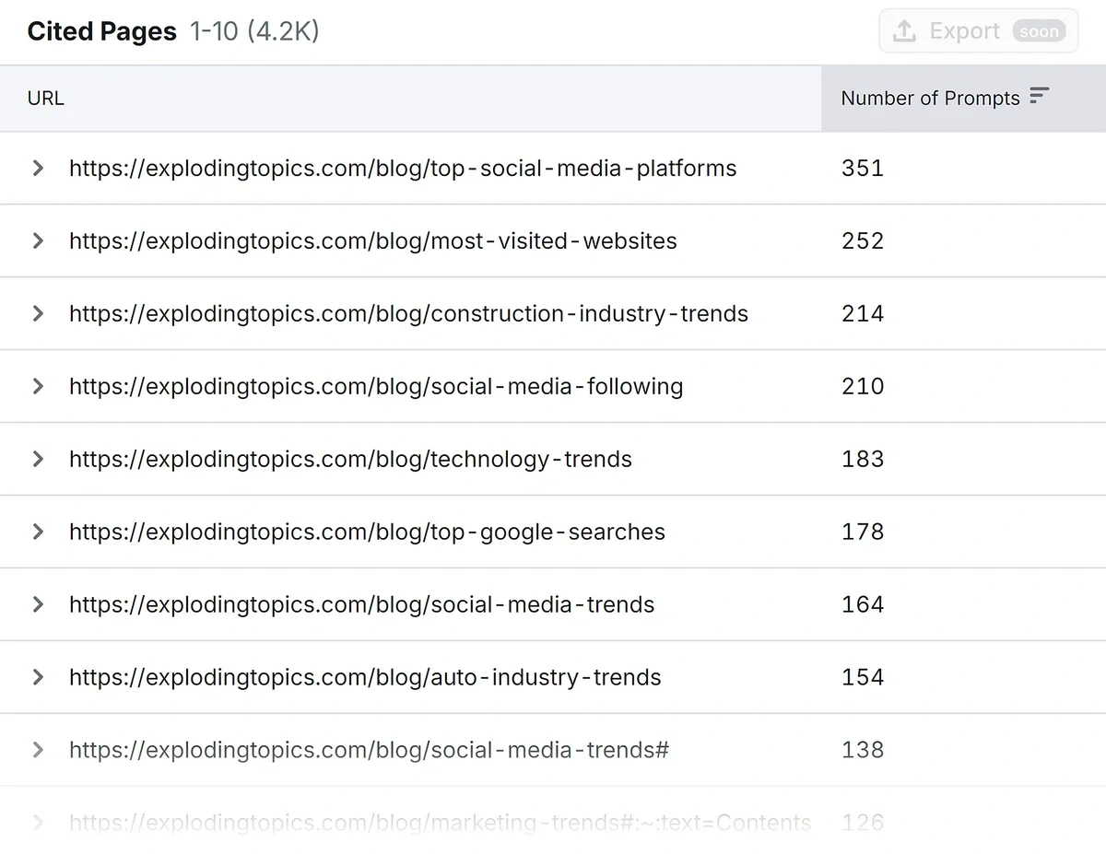1106x854 pixels.
Task: Select the Cited Pages heading
Action: (101, 30)
